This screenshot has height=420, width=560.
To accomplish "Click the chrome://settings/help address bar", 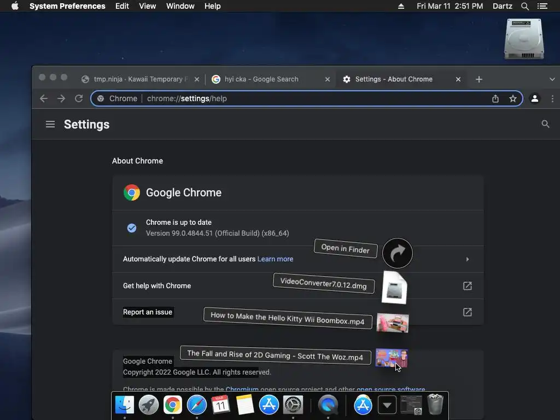I will point(307,98).
